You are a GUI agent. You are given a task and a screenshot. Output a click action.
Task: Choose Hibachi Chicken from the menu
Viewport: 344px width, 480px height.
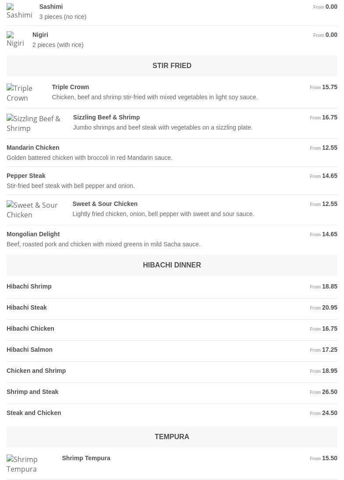point(30,328)
